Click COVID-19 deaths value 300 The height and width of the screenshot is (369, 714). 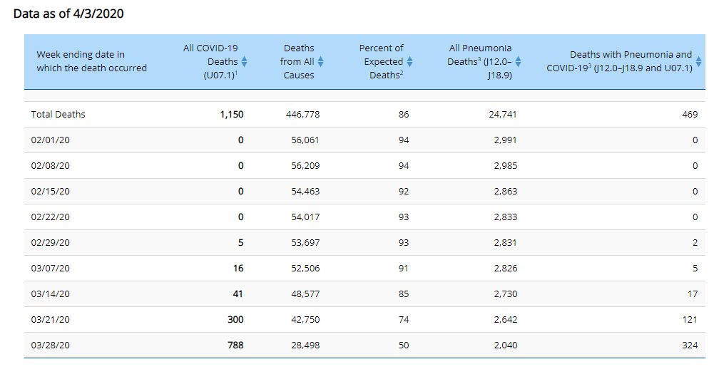point(235,319)
